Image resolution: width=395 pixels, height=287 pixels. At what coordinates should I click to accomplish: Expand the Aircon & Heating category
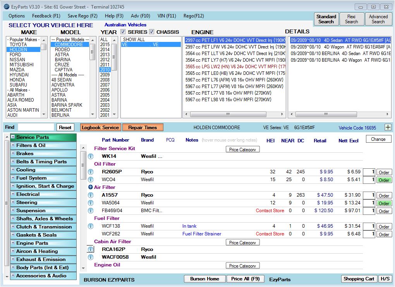(x=13, y=251)
